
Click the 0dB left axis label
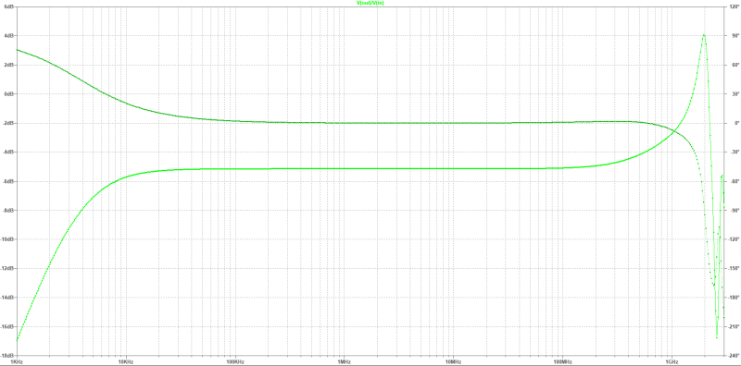(x=8, y=94)
